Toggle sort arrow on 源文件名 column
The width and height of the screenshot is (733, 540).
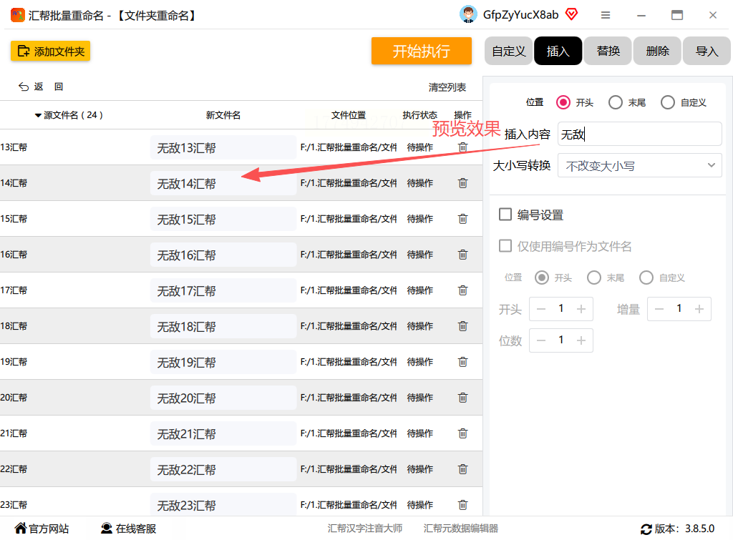coord(38,115)
